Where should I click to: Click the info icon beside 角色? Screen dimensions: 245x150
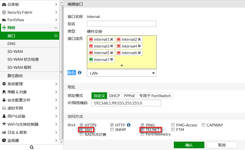[x=80, y=73]
